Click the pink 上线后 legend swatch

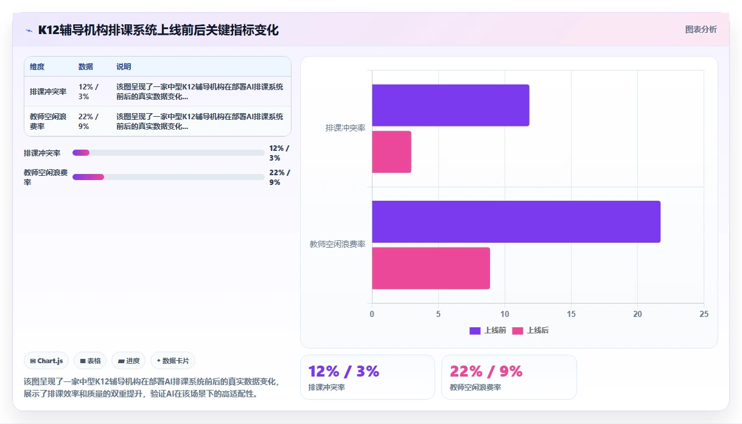(518, 331)
